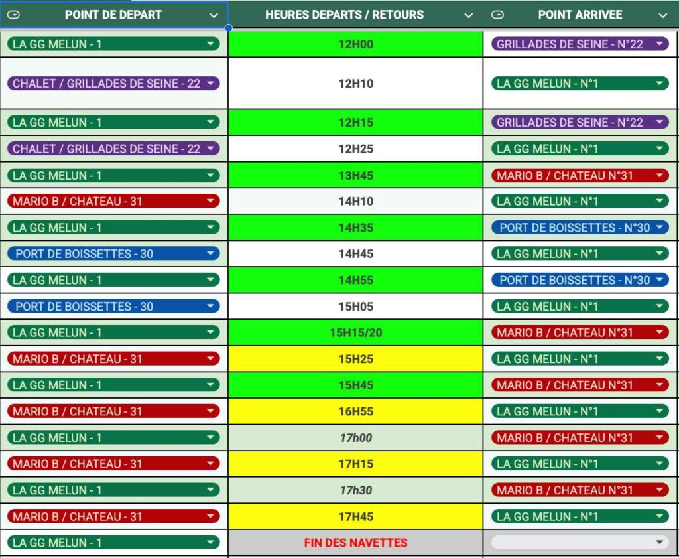Expand the POINT ARRIVEE header chevron
Viewport: 679px width, 558px height.
662,15
